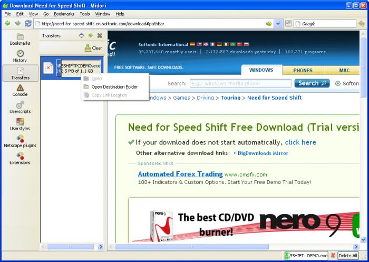Viewport: 369px width, 262px height.
Task: Click the URL address field
Action: click(151, 24)
